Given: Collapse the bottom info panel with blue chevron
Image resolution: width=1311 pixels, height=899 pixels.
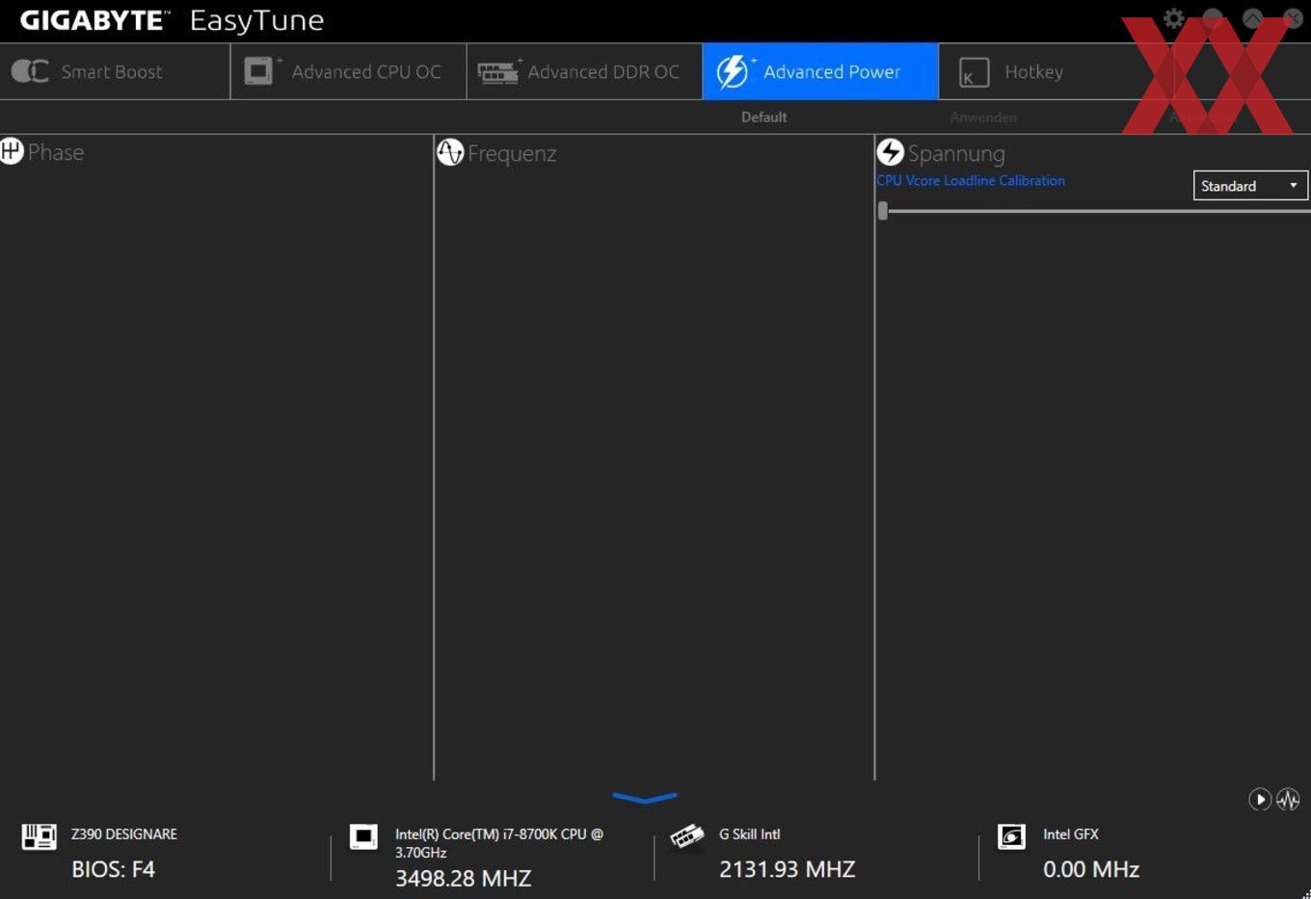Looking at the screenshot, I should click(x=644, y=798).
